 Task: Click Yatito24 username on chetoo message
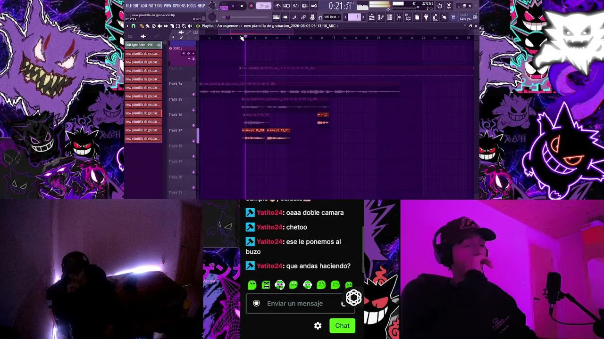click(269, 227)
